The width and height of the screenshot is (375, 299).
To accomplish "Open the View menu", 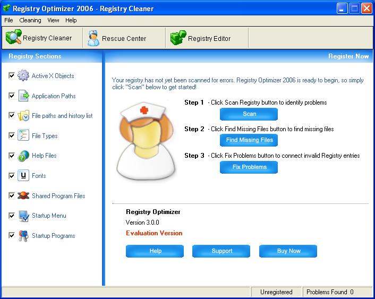I will click(x=53, y=20).
